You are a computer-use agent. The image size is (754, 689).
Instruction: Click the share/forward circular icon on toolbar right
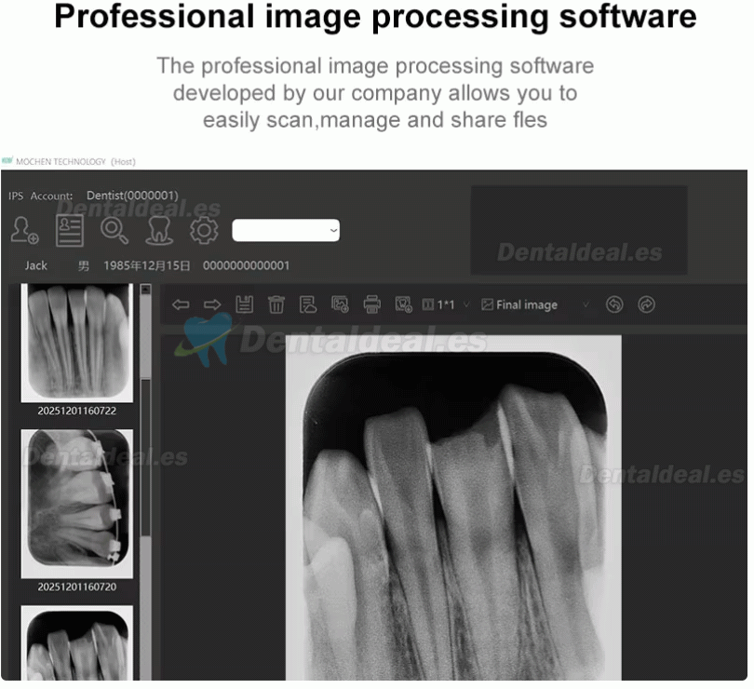point(644,304)
